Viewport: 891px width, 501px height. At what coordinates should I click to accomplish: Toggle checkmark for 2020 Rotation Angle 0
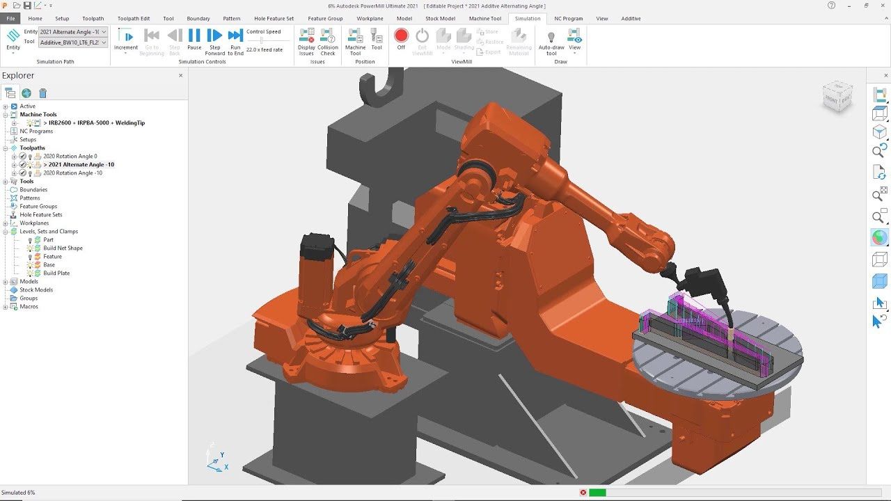click(22, 156)
